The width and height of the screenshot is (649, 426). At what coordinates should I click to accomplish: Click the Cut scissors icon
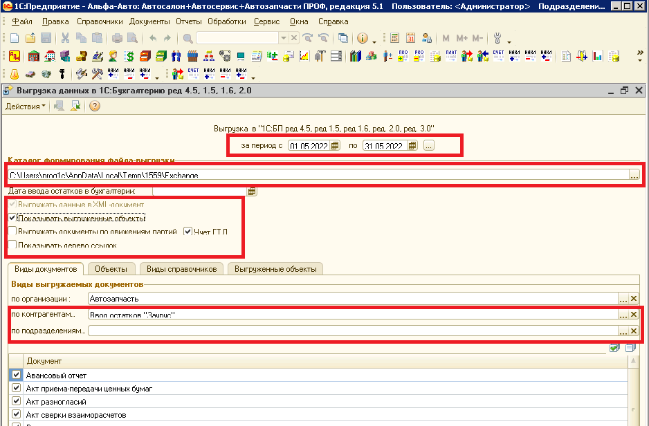pos(65,39)
